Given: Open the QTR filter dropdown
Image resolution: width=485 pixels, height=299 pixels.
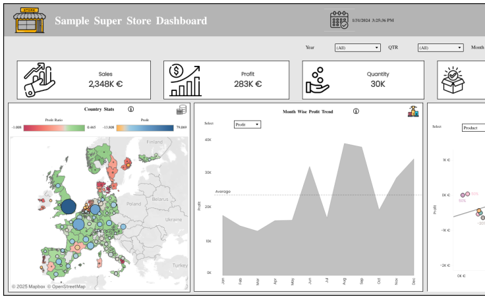Looking at the screenshot, I should 440,47.
